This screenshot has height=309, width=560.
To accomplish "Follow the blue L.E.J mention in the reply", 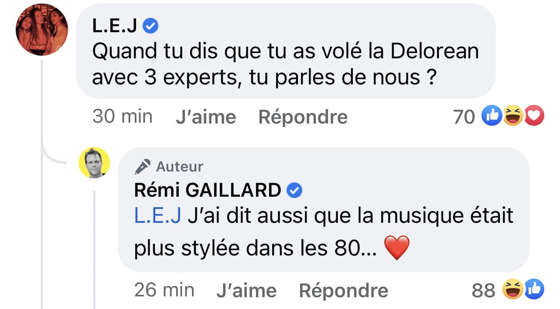I will point(157,216).
